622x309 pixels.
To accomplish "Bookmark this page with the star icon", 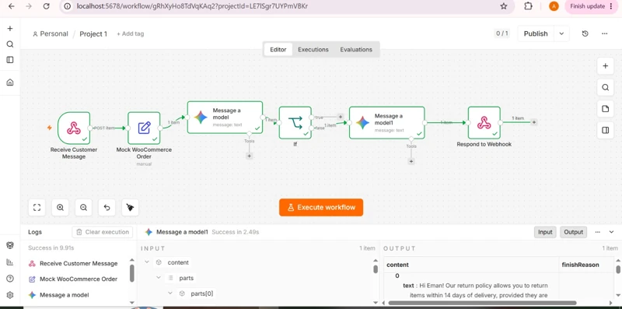I will click(x=504, y=6).
